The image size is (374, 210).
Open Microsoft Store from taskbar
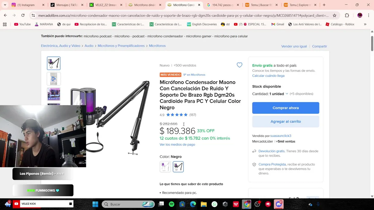tap(182, 204)
